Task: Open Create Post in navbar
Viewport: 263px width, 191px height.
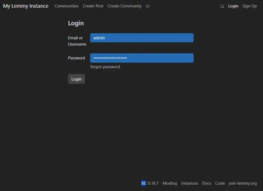Action: click(93, 6)
